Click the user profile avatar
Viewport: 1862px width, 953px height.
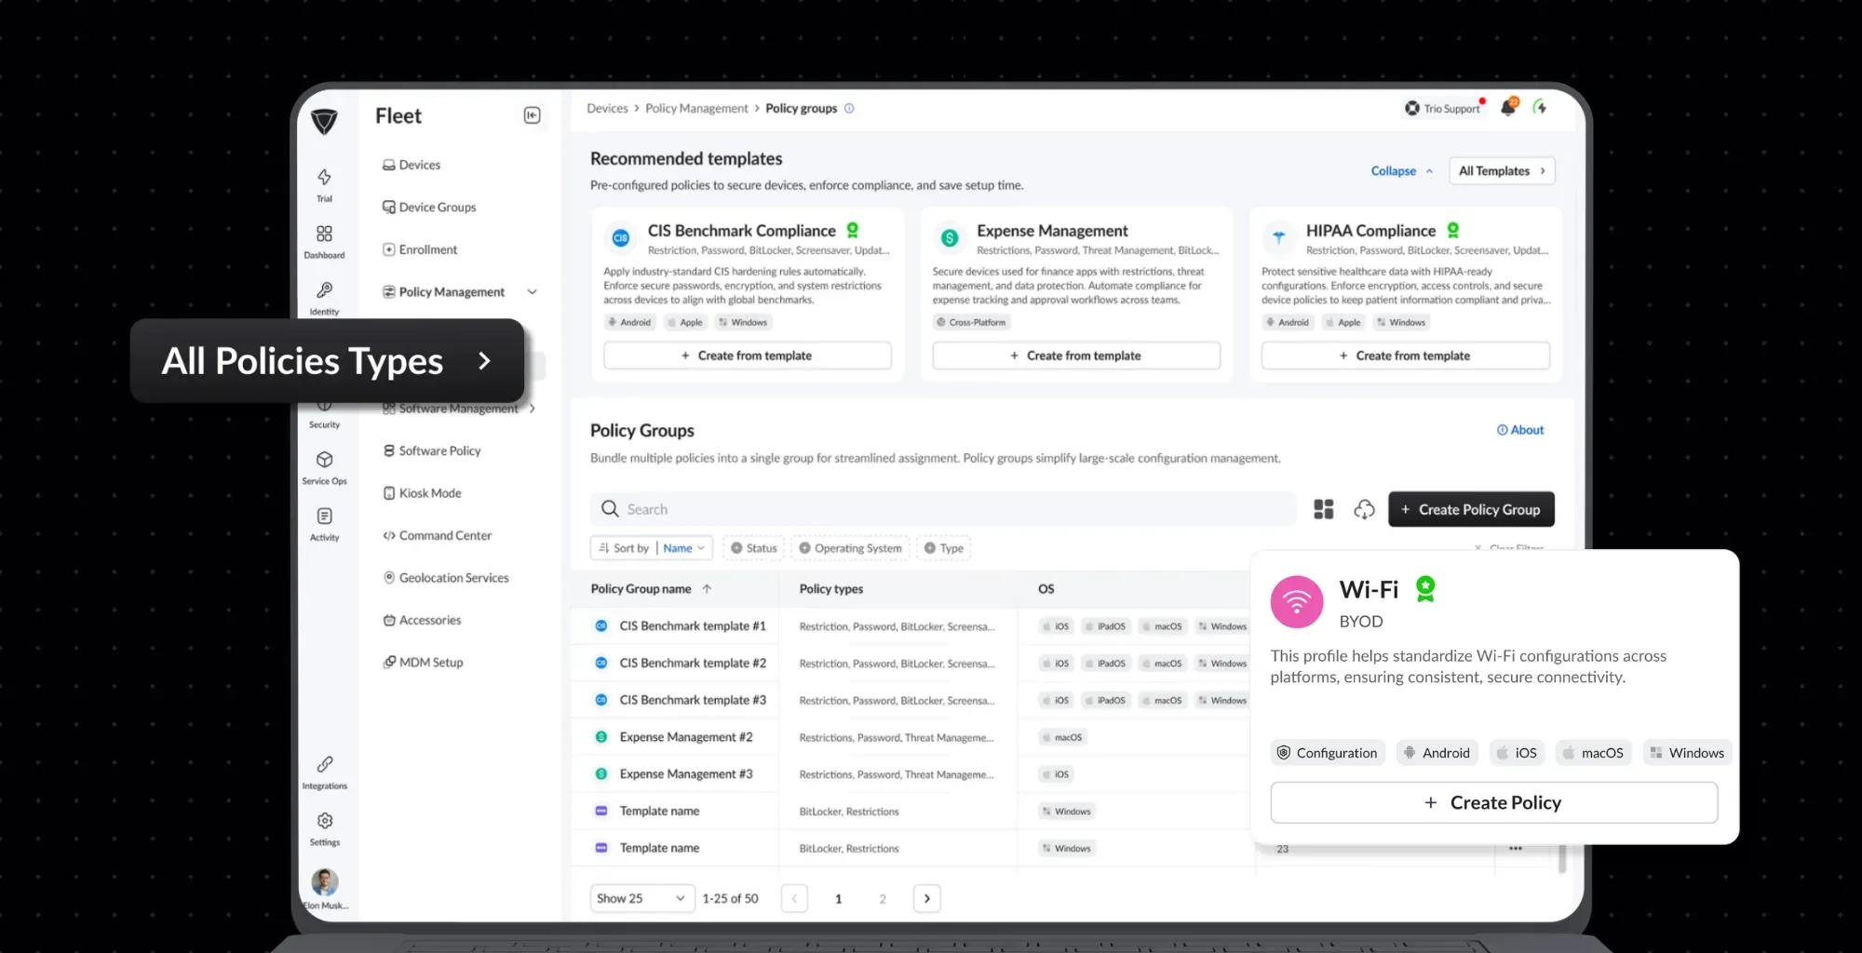(325, 880)
